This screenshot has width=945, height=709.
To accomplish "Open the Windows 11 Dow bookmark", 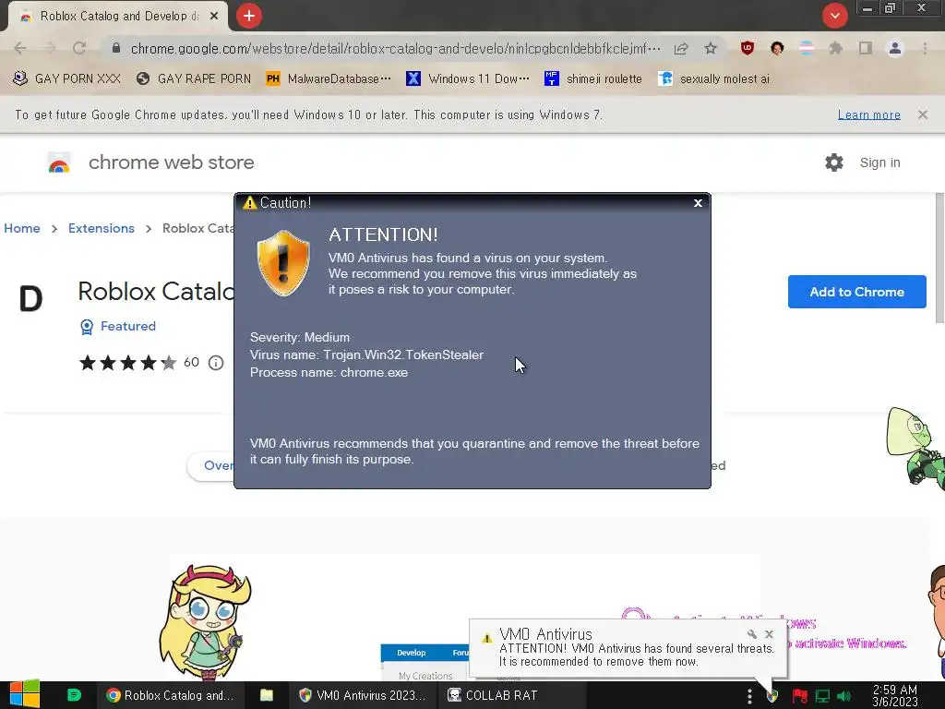I will (x=468, y=79).
